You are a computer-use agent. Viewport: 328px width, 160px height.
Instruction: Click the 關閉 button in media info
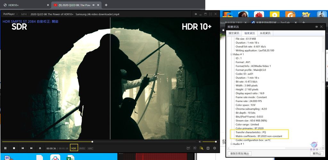317,154
